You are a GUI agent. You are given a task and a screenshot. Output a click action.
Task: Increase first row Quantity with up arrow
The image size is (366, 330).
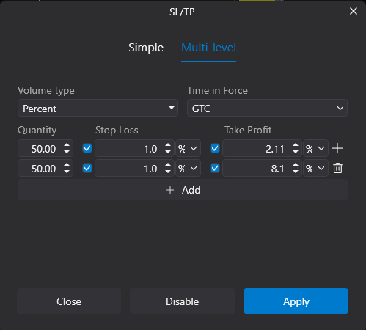(x=67, y=145)
